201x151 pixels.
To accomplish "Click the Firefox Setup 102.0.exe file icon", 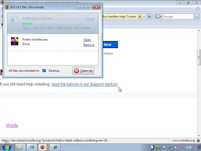I will click(x=14, y=20).
